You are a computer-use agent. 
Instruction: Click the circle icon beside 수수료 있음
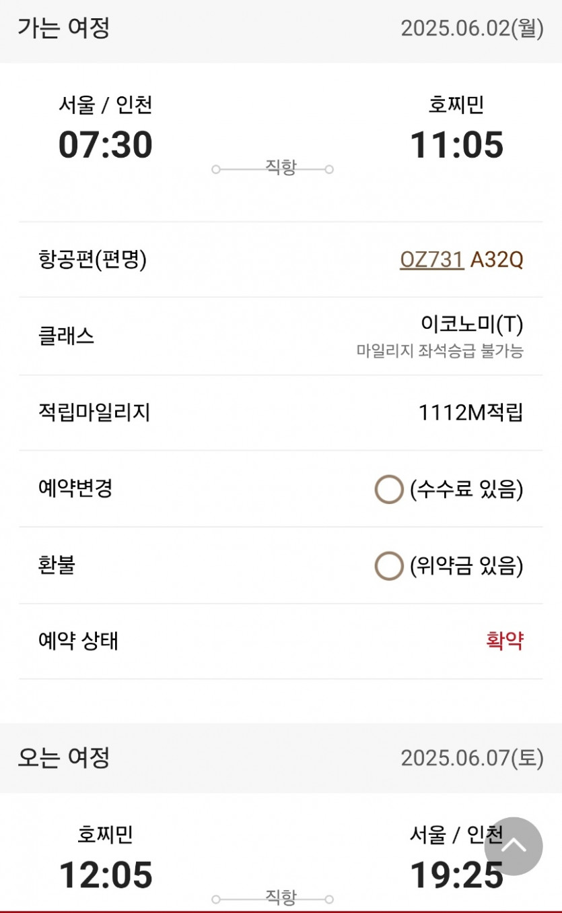[x=388, y=490]
